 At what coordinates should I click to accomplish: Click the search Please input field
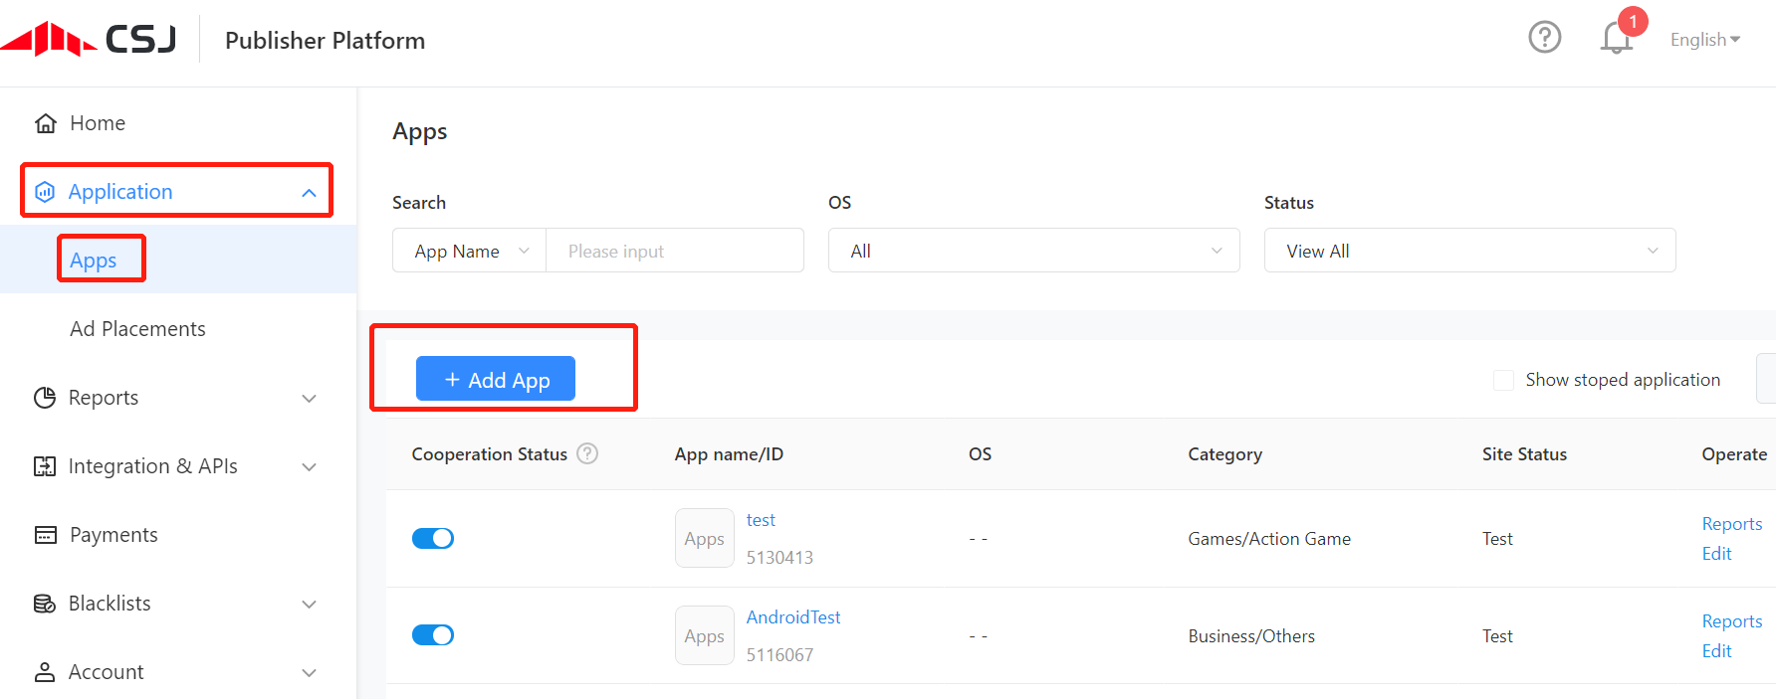coord(674,251)
